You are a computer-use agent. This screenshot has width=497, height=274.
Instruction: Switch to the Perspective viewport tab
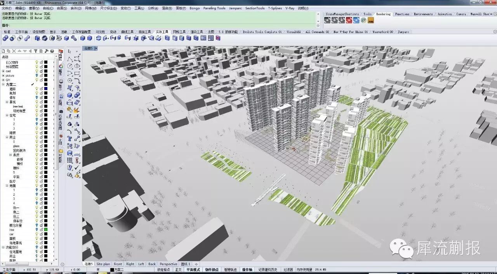(168, 264)
